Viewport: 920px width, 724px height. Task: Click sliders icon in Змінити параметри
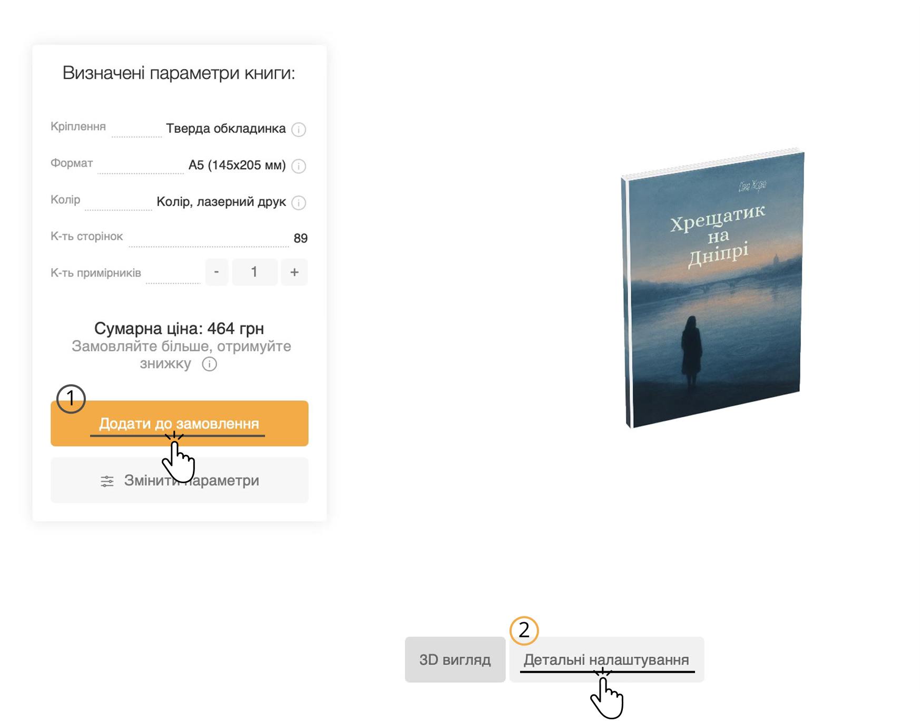(107, 481)
